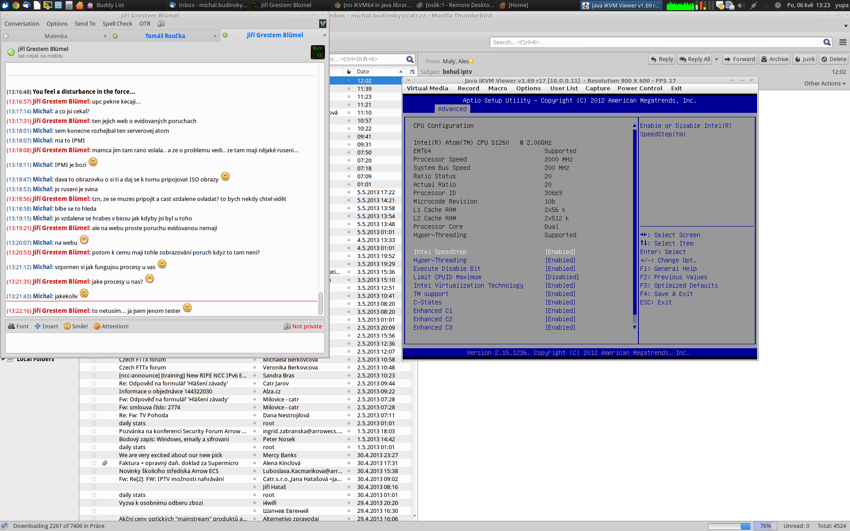Star the 'Vyzva k osobnimu odberu zbozi' message
Screen dimensions: 850x531
pos(94,503)
